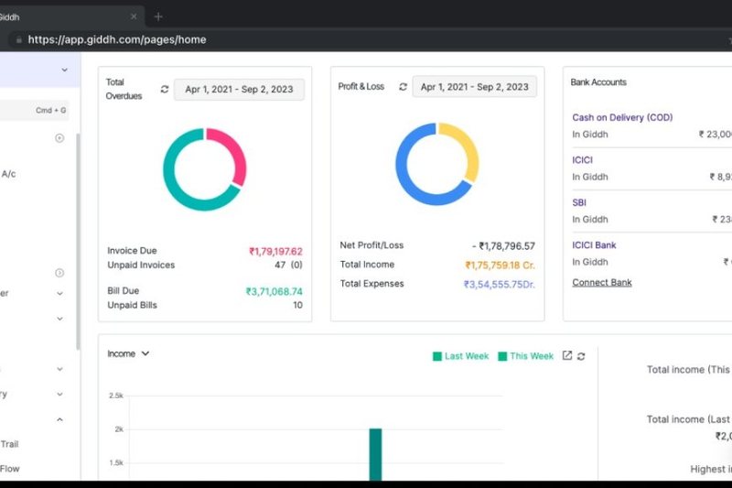Click the Connect Bank link

point(602,283)
